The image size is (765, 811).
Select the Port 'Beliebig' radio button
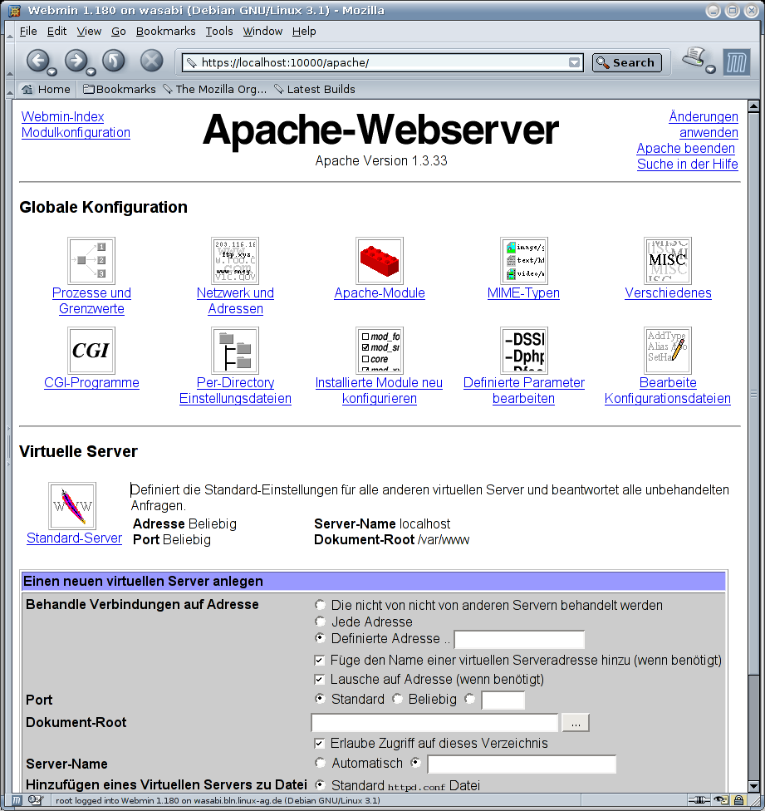(x=398, y=699)
